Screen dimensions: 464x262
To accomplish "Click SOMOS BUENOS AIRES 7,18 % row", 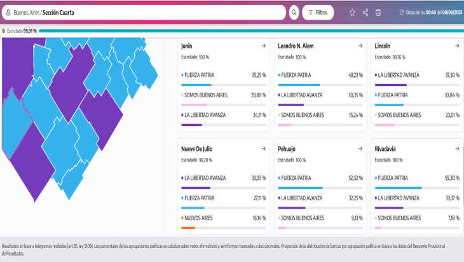I will pyautogui.click(x=417, y=218).
